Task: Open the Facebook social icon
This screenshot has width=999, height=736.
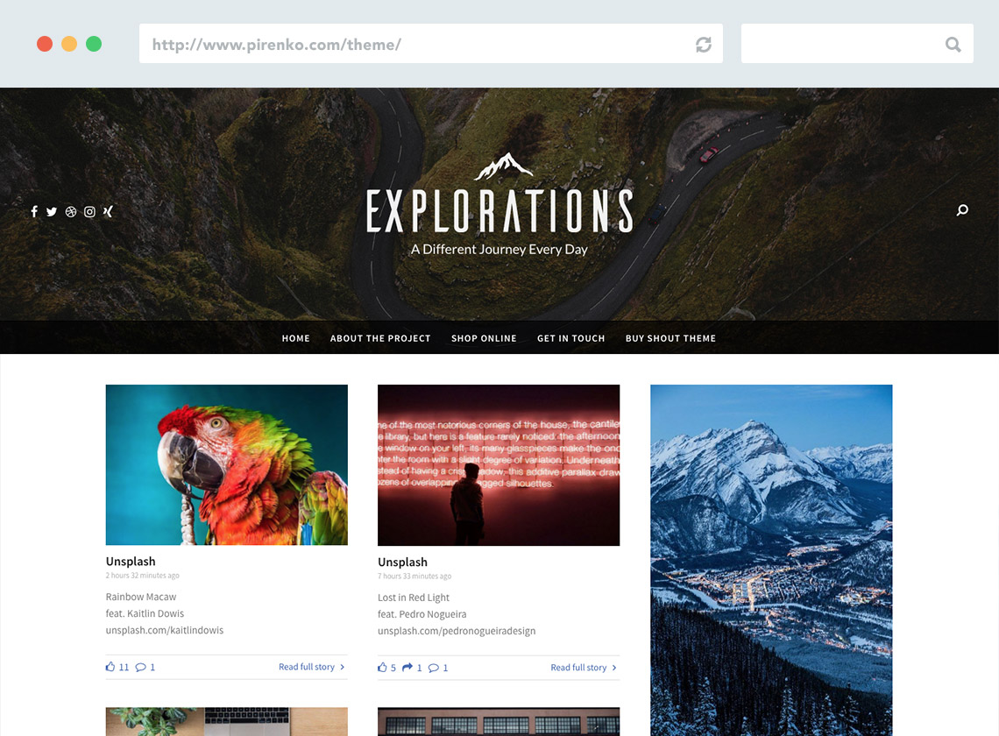Action: 34,211
